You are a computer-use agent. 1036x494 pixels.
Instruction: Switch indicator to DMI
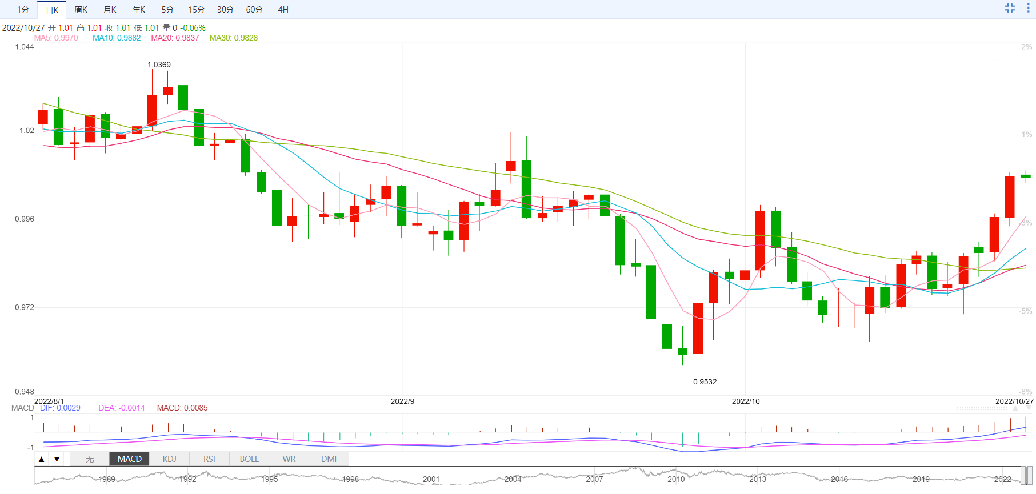329,459
